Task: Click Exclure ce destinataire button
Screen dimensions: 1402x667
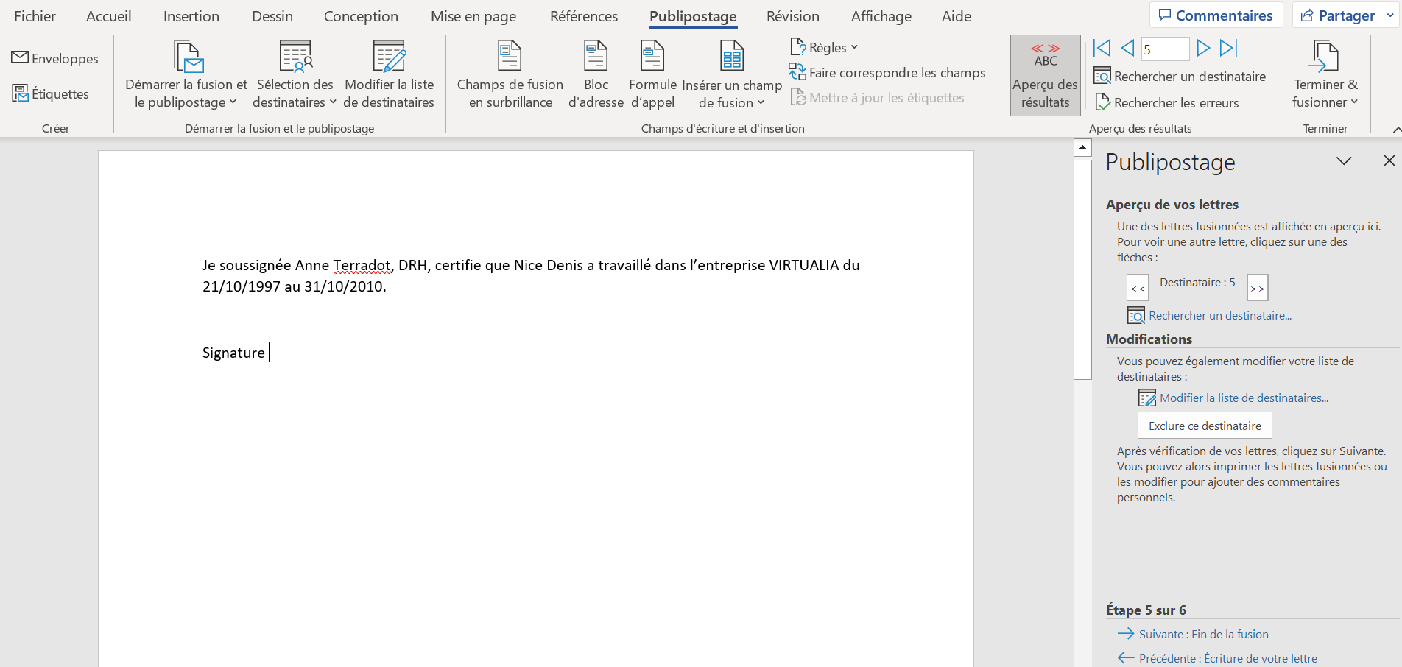Action: point(1205,426)
